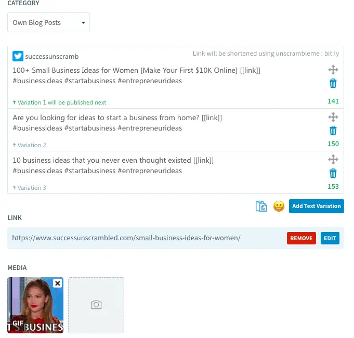Click the MEDIA section heading
The height and width of the screenshot is (338, 354).
click(x=17, y=268)
